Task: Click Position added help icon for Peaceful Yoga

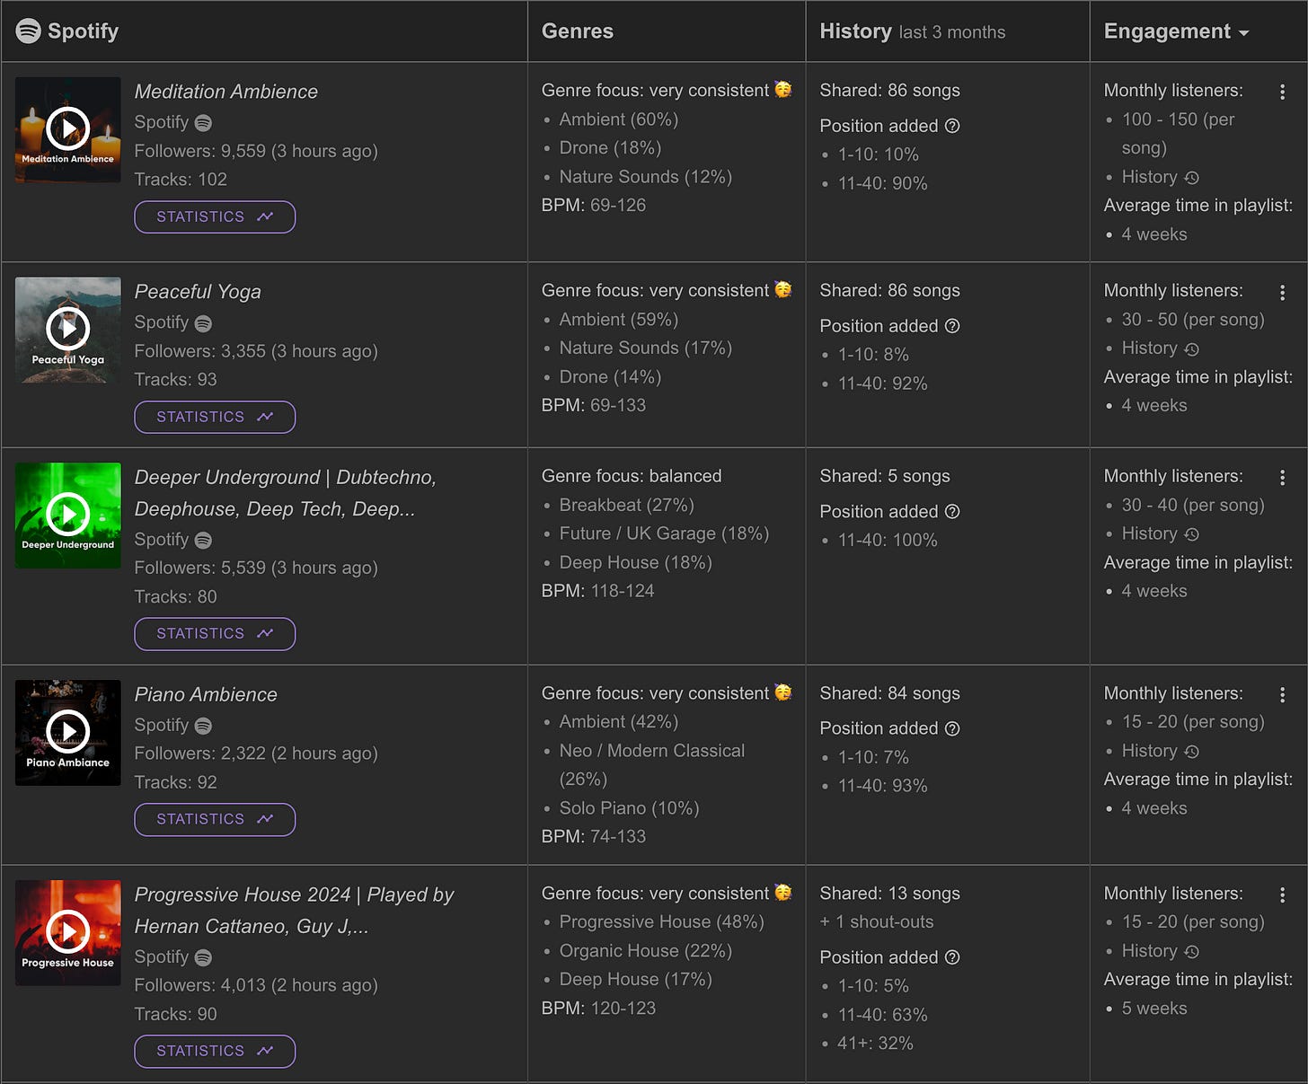Action: pyautogui.click(x=953, y=326)
